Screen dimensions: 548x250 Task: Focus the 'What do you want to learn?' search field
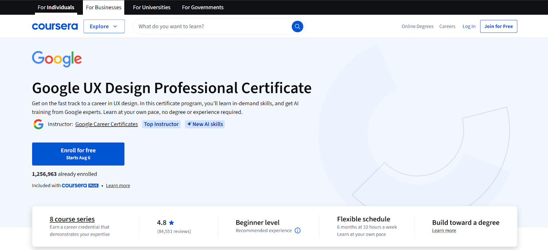212,26
